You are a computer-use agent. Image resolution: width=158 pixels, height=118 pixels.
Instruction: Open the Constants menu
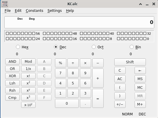[x=34, y=11]
